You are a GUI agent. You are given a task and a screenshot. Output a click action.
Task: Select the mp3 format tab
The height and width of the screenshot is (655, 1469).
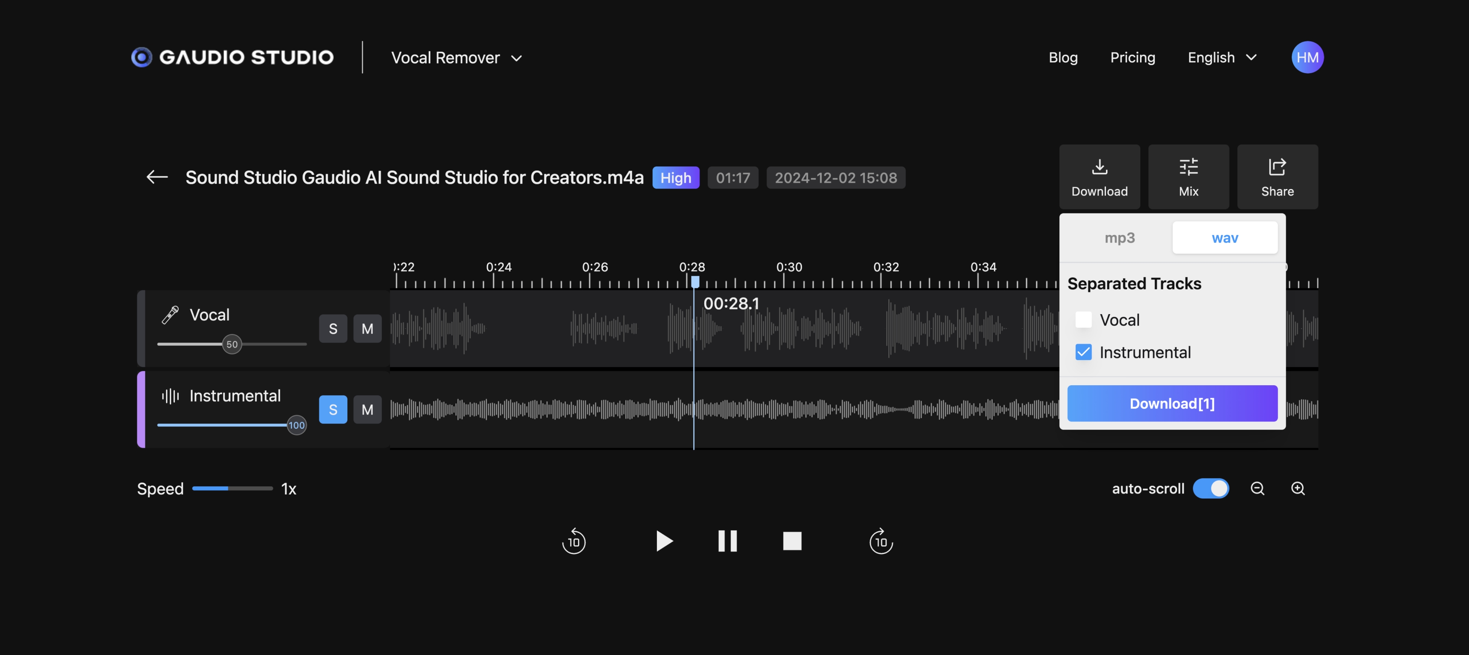pos(1120,238)
